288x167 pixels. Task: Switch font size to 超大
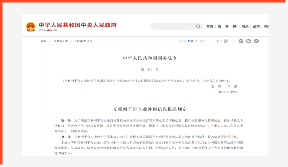tap(202, 41)
